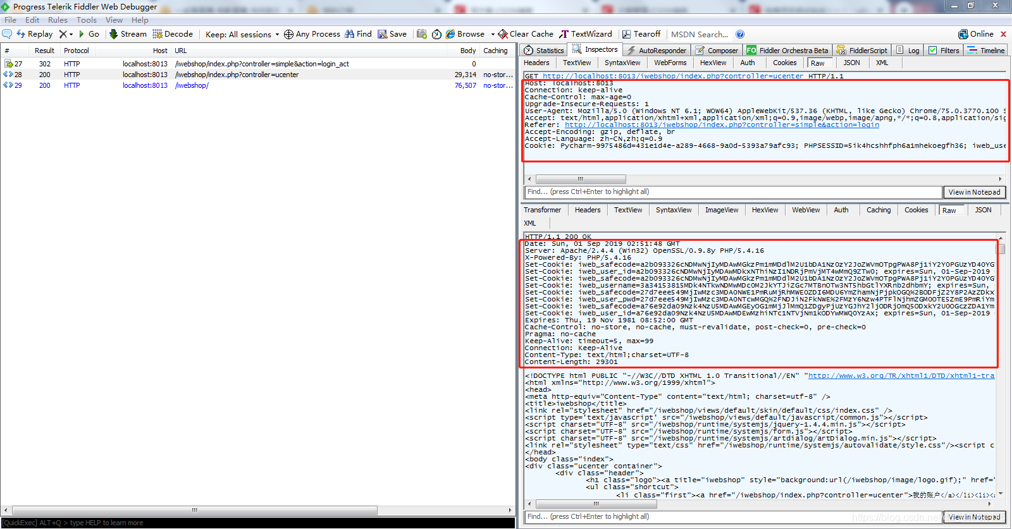Open the Keep: All sessions dropdown

[242, 34]
